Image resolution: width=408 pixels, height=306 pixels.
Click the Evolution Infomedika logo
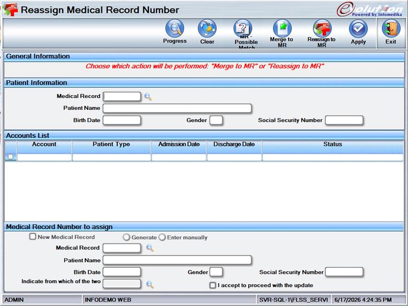tap(369, 9)
